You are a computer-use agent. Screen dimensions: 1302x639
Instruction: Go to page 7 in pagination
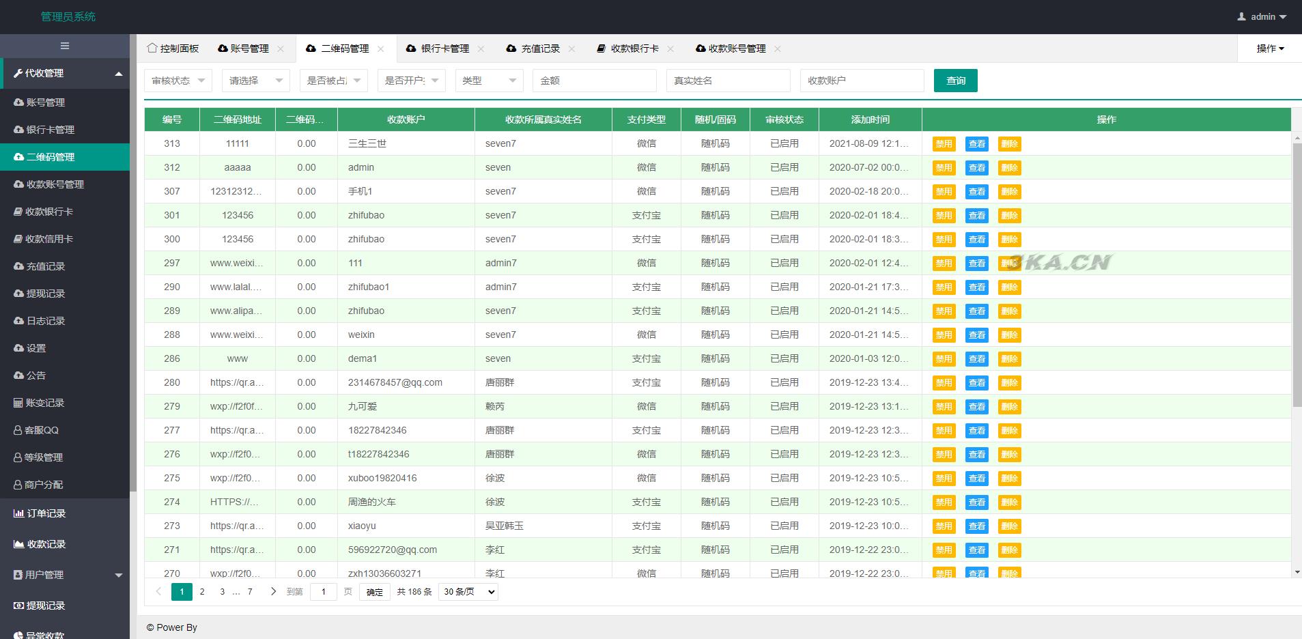coord(250,592)
